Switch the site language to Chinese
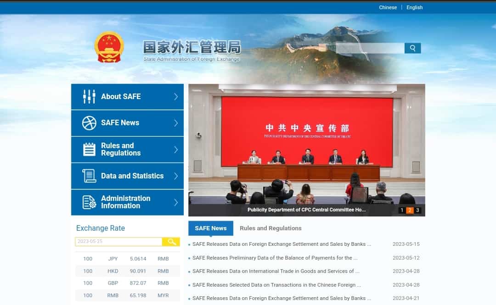The width and height of the screenshot is (496, 305). pyautogui.click(x=388, y=7)
